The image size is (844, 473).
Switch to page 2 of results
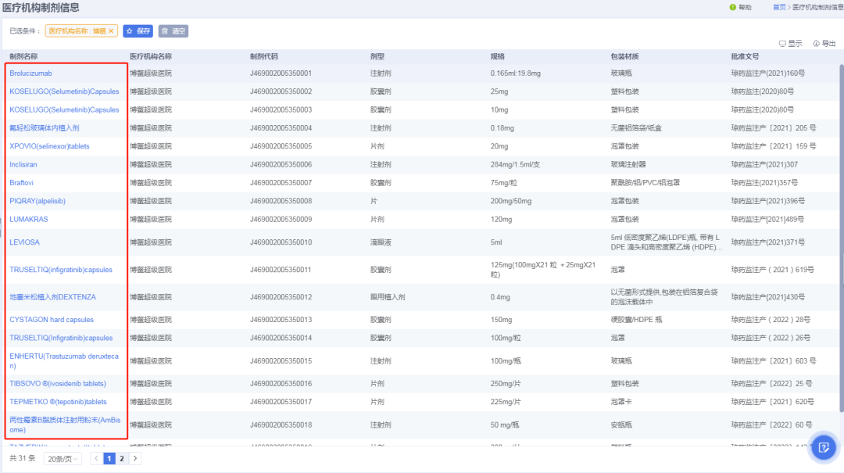tap(122, 458)
